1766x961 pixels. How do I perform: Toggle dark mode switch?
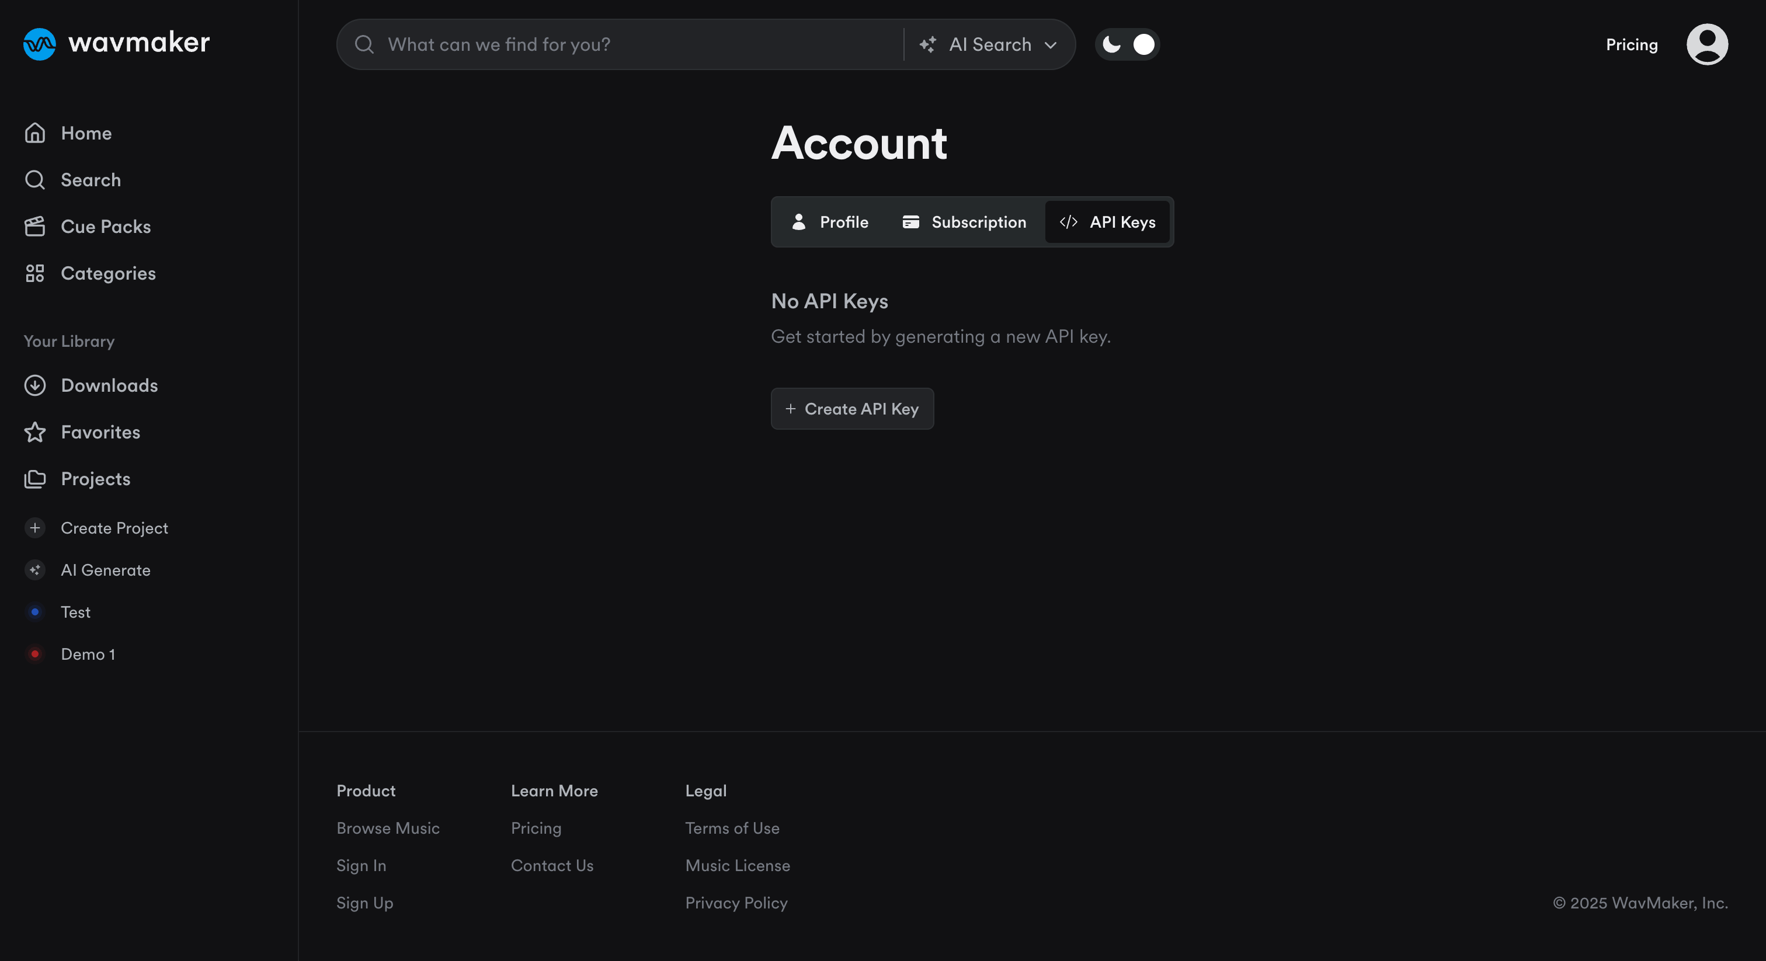coord(1127,44)
